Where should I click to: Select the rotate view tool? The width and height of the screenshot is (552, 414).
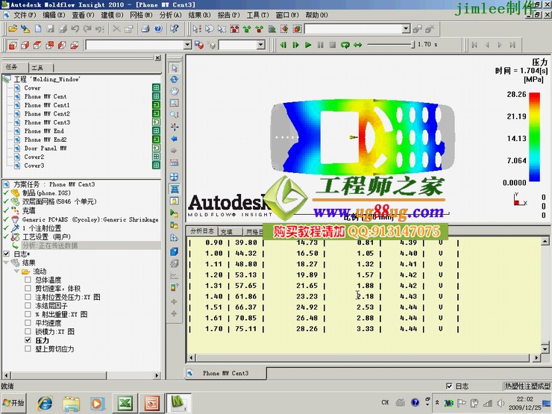[x=175, y=79]
